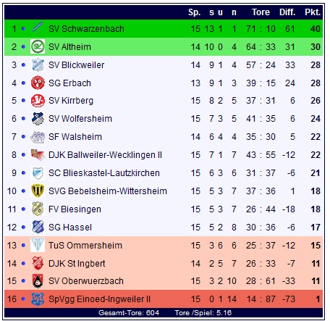Open the SV Blickweiler team name

tap(76, 65)
